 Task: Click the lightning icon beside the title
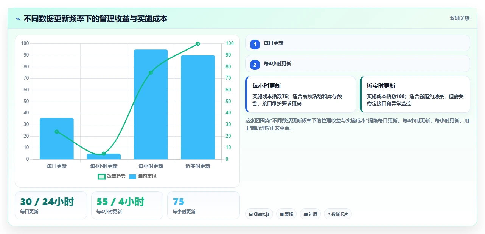pos(18,19)
